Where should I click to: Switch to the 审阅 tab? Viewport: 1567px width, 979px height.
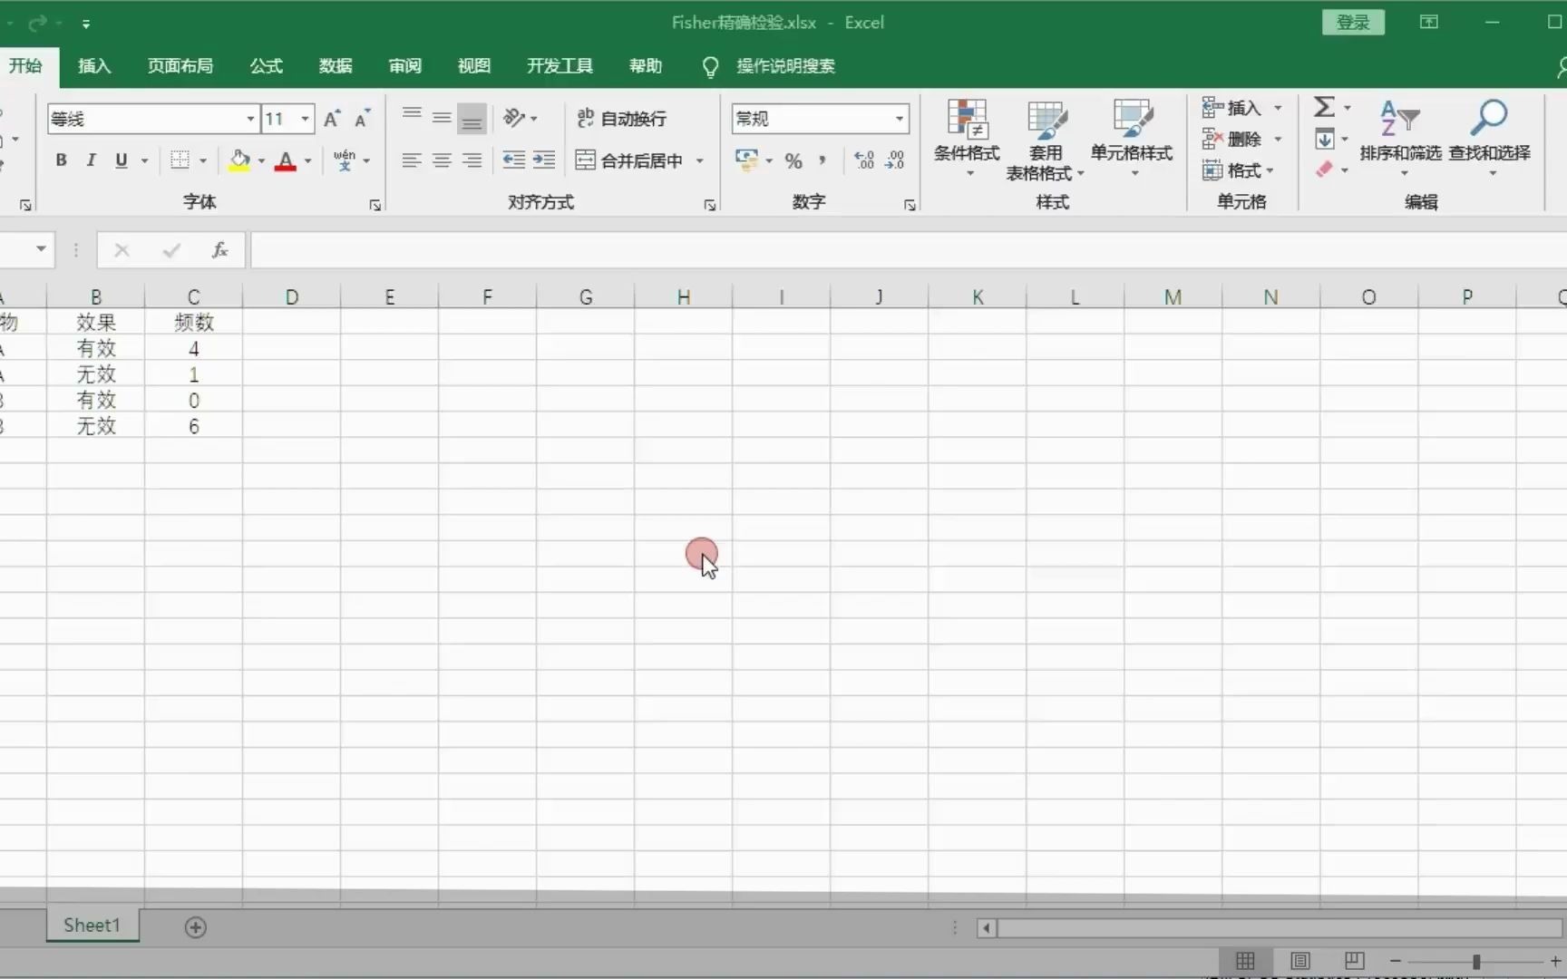click(x=404, y=66)
